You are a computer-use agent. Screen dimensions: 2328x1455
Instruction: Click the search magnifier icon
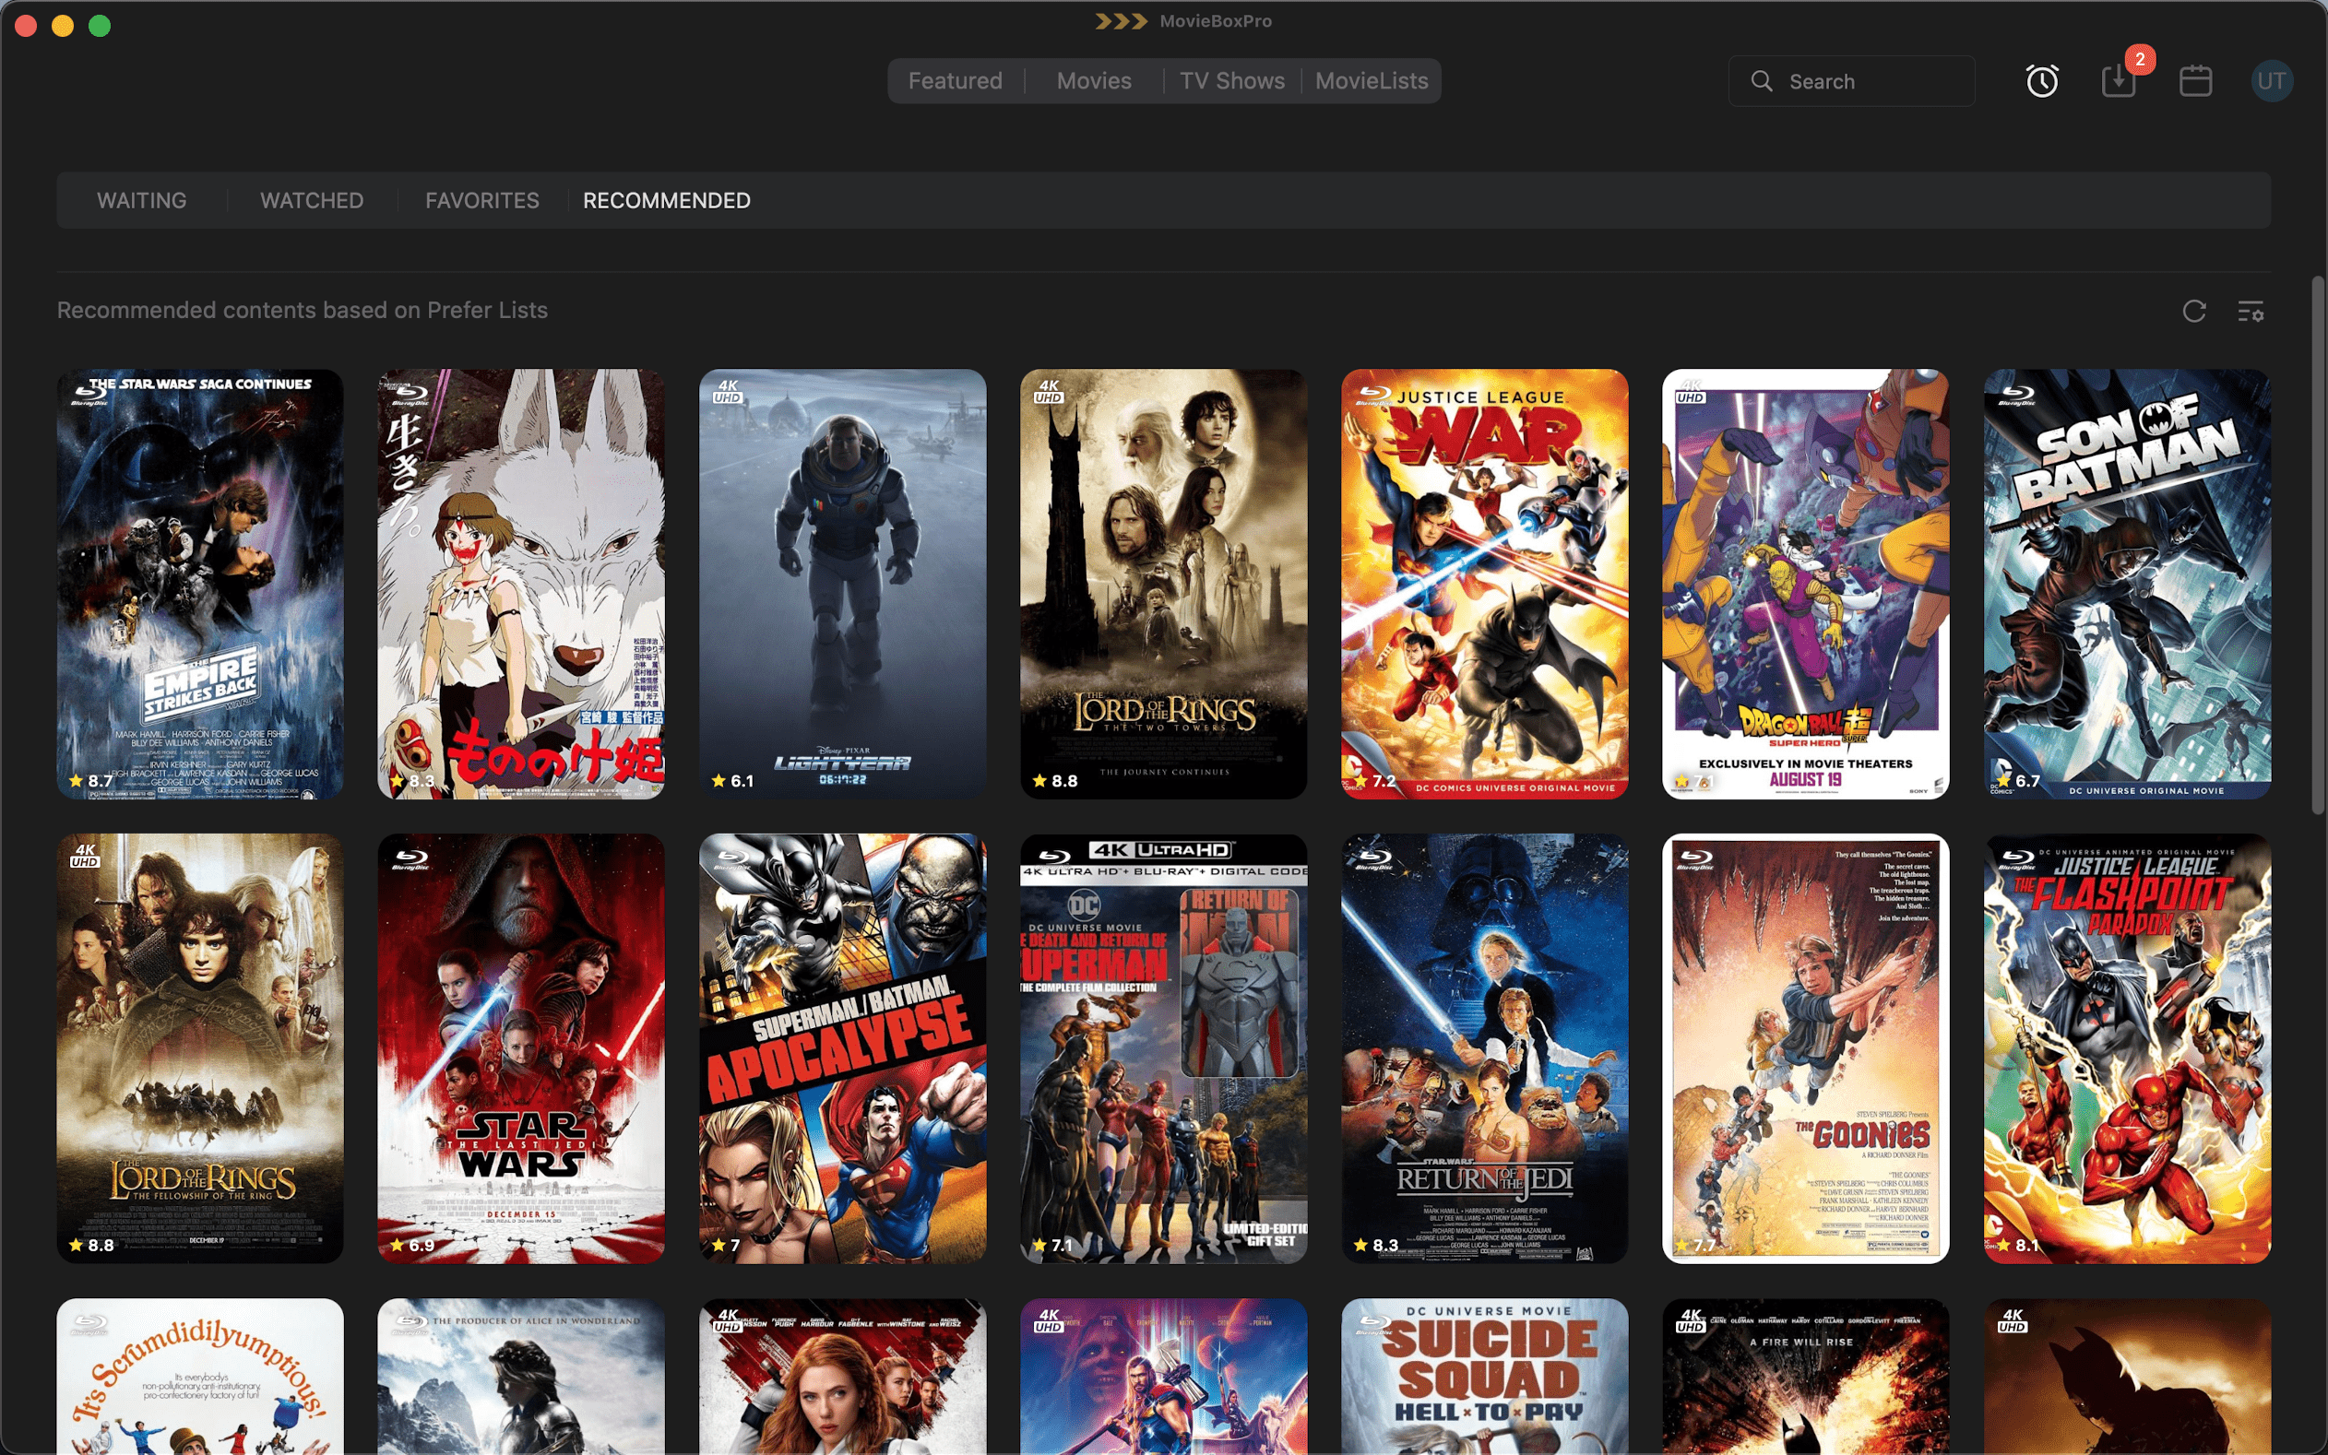tap(1762, 81)
